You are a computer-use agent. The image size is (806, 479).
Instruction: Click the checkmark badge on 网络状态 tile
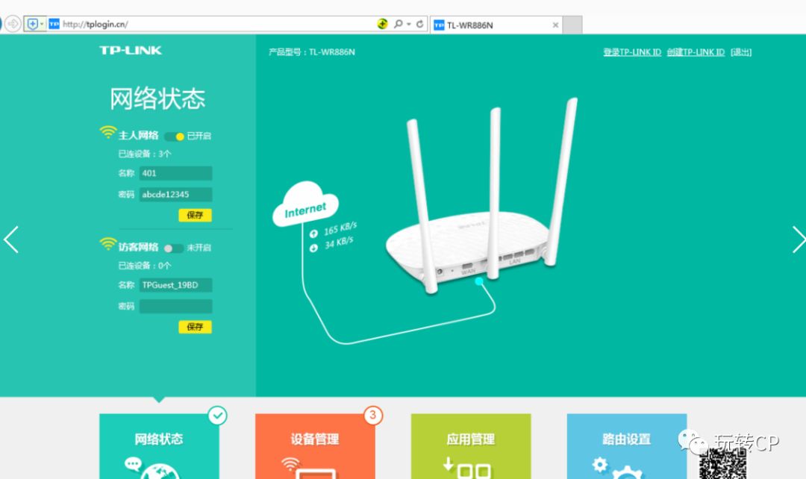pos(217,416)
